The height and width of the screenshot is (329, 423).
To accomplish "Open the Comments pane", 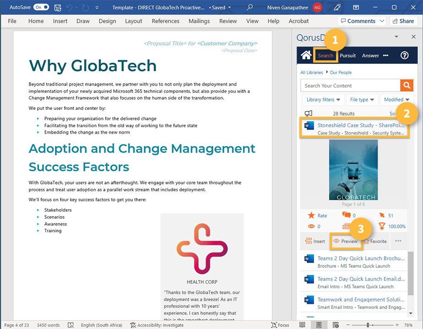I will (x=361, y=21).
